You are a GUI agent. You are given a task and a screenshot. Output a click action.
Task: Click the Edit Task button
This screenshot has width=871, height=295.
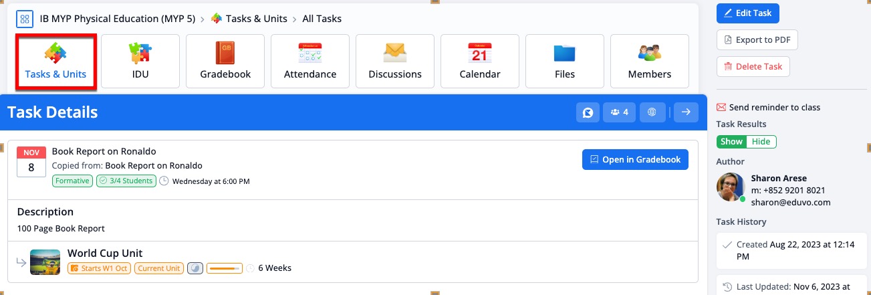point(747,13)
